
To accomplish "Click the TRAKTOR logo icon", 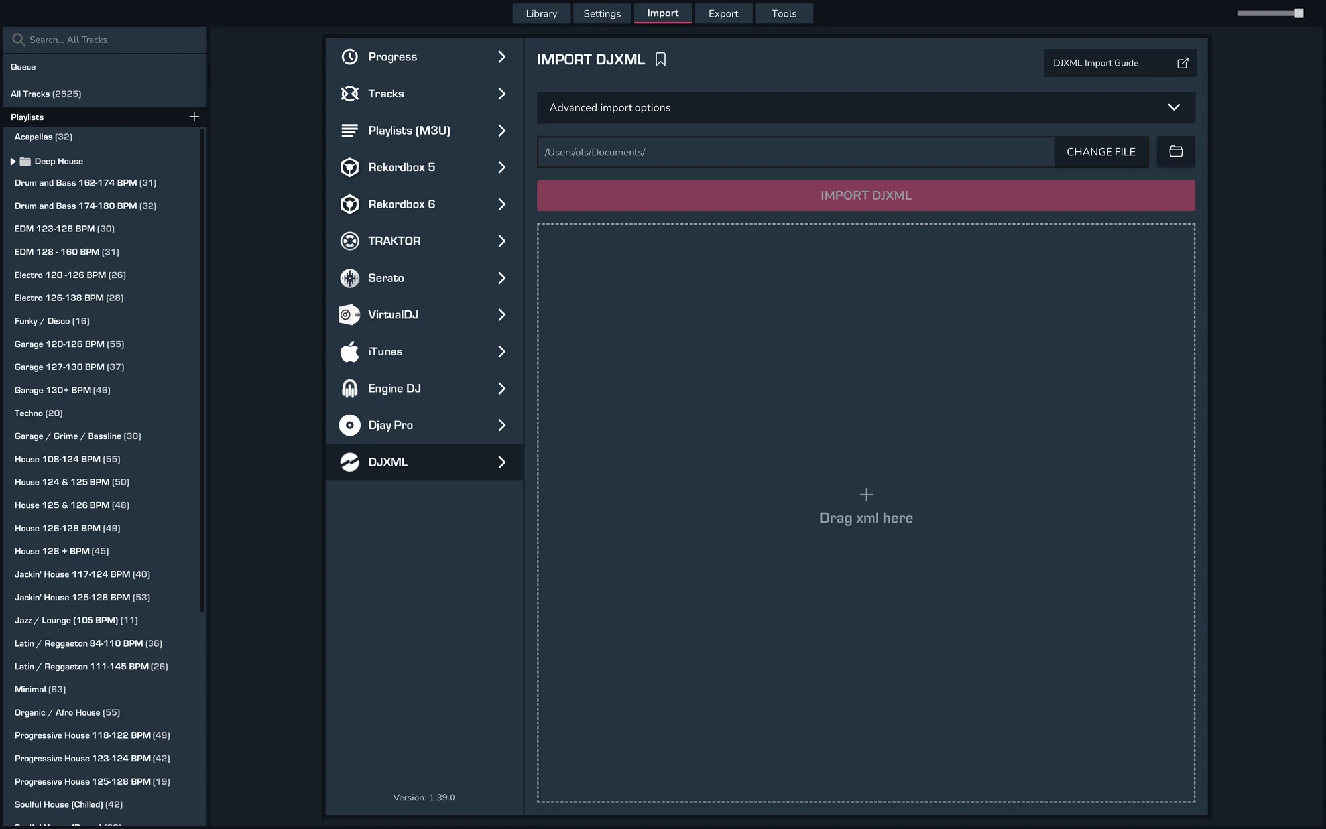I will (349, 241).
